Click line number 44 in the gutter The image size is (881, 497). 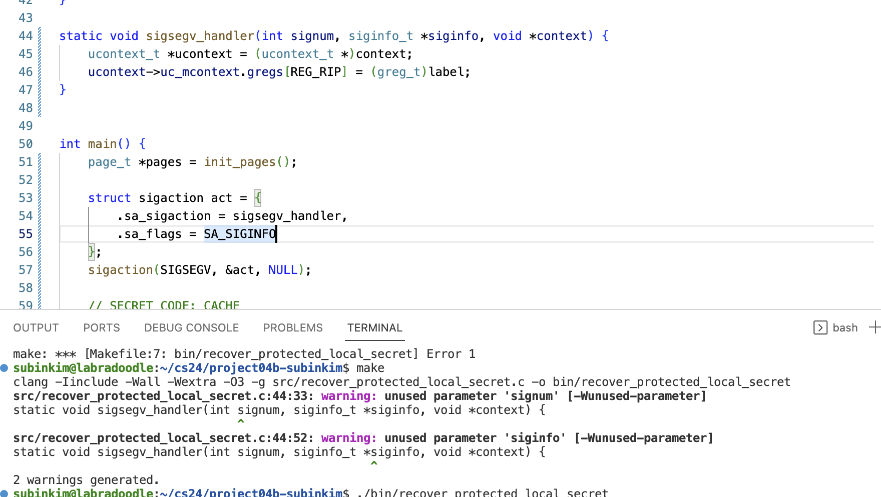pyautogui.click(x=26, y=36)
